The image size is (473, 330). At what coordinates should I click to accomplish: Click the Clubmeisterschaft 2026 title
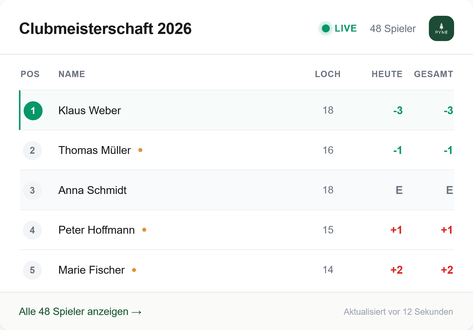coord(105,28)
